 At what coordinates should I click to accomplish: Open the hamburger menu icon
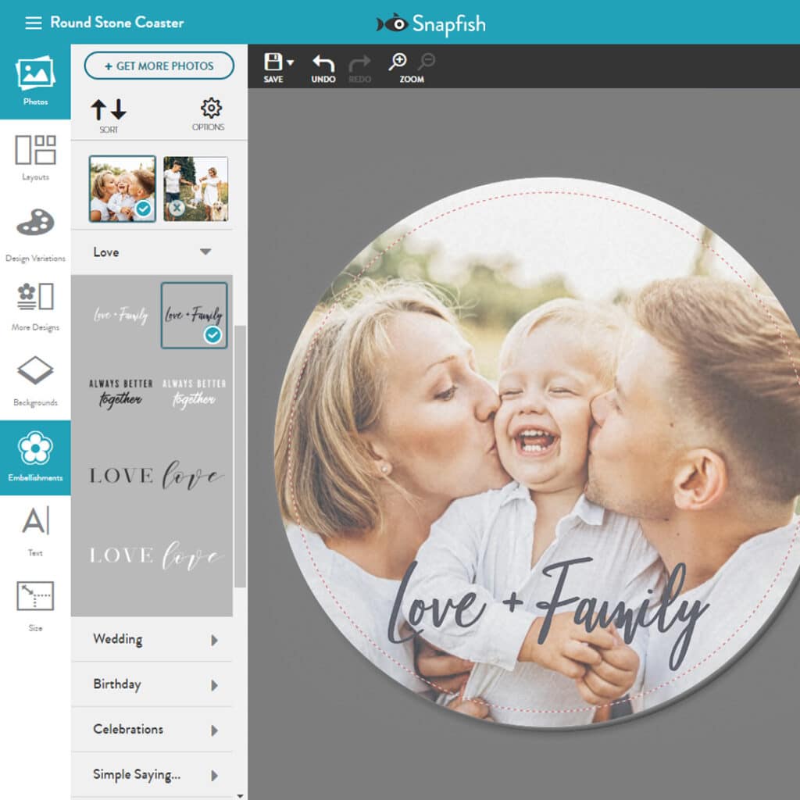point(33,23)
